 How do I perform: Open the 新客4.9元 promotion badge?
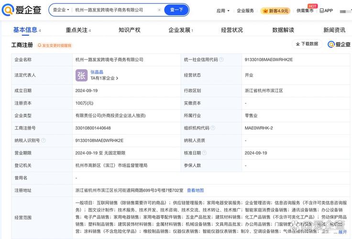click(x=275, y=11)
